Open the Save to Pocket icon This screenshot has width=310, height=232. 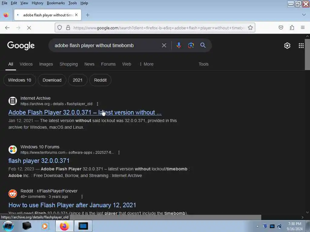(281, 27)
